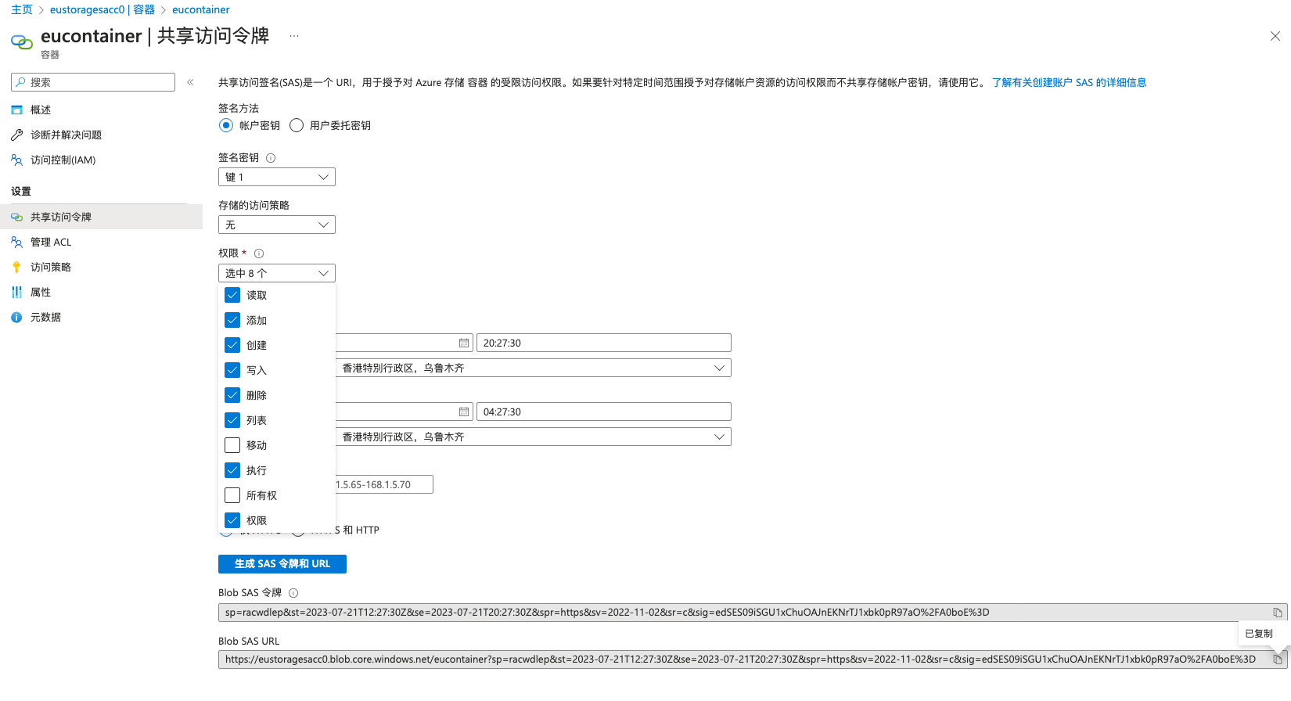
Task: Uncheck the 执行 permission checkbox
Action: pos(232,470)
